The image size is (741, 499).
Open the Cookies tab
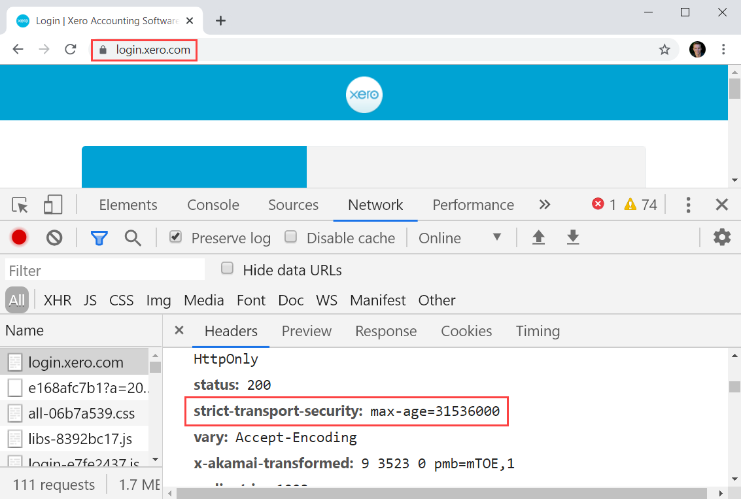pos(466,331)
